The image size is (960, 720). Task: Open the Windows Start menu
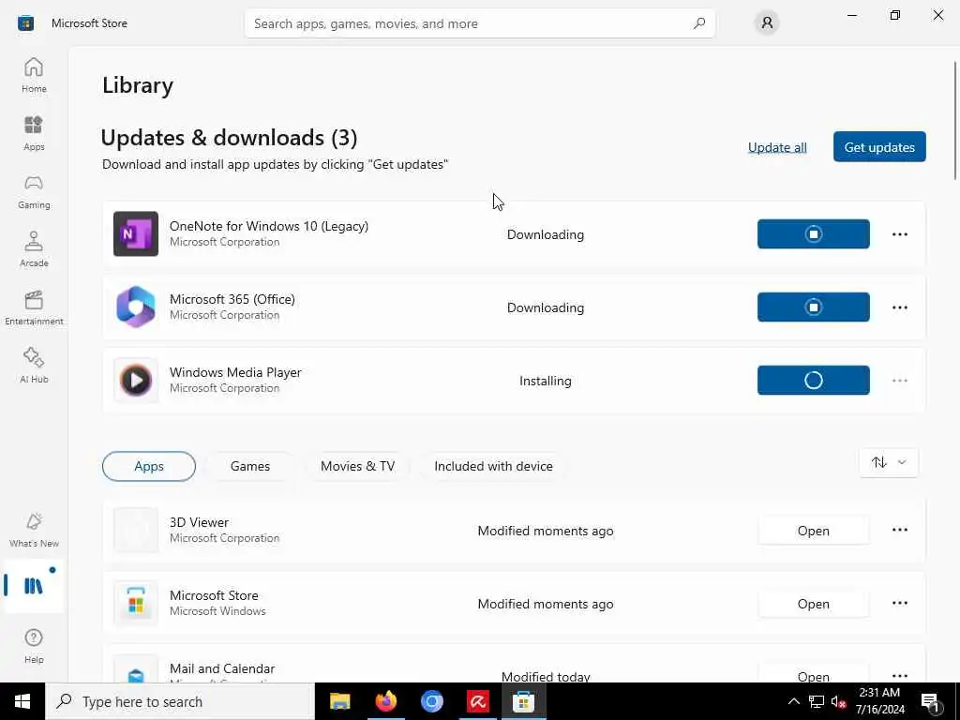[22, 701]
